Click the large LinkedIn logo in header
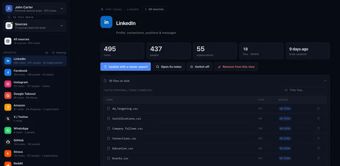The width and height of the screenshot is (340, 166). pos(106,22)
